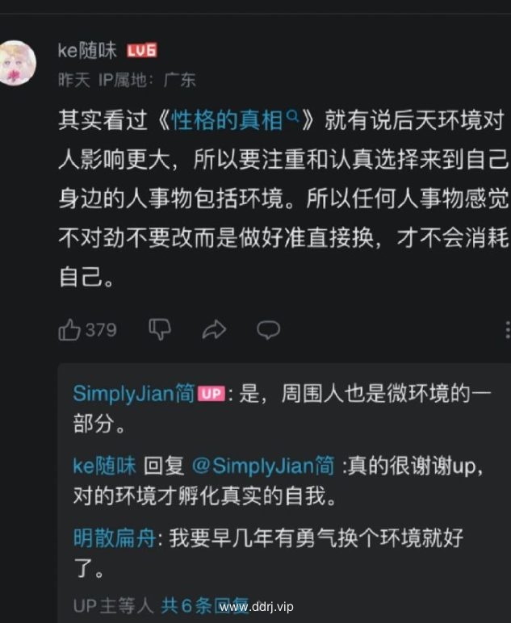Open SimplyJian简's profile from the first reply
Viewport: 511px width, 623px height.
pyautogui.click(x=133, y=393)
